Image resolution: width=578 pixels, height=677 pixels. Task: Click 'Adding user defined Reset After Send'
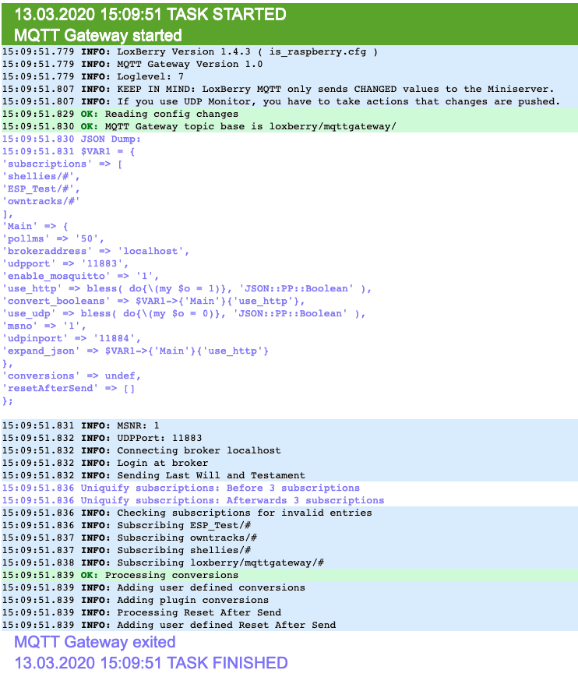(x=290, y=625)
